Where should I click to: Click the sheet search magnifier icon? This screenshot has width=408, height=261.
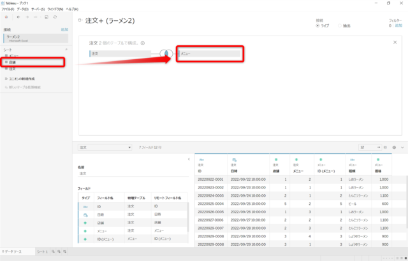(66, 50)
